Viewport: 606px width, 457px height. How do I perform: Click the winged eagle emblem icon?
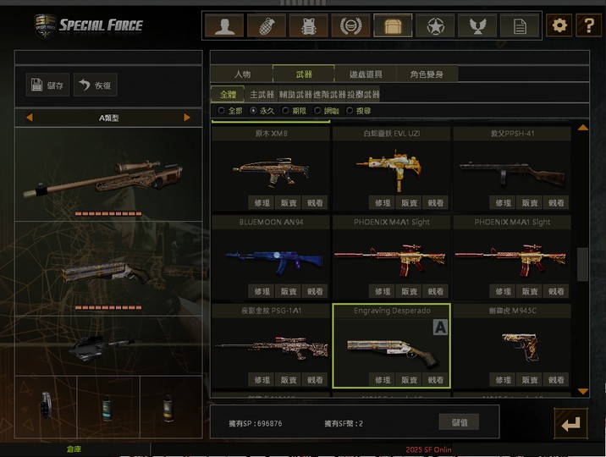point(477,25)
